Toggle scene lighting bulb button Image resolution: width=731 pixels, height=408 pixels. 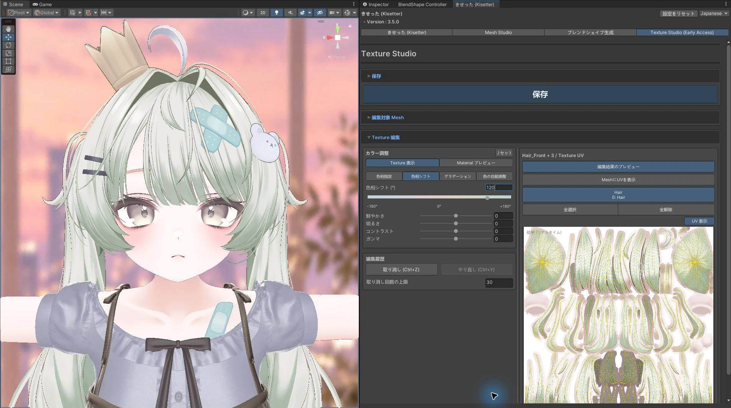pos(277,13)
